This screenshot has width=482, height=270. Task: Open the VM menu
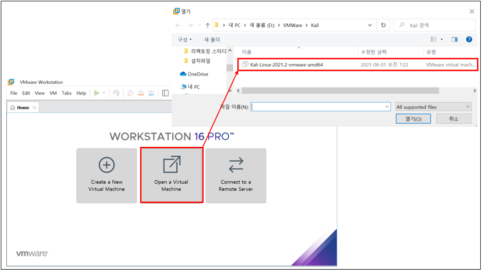(x=53, y=93)
